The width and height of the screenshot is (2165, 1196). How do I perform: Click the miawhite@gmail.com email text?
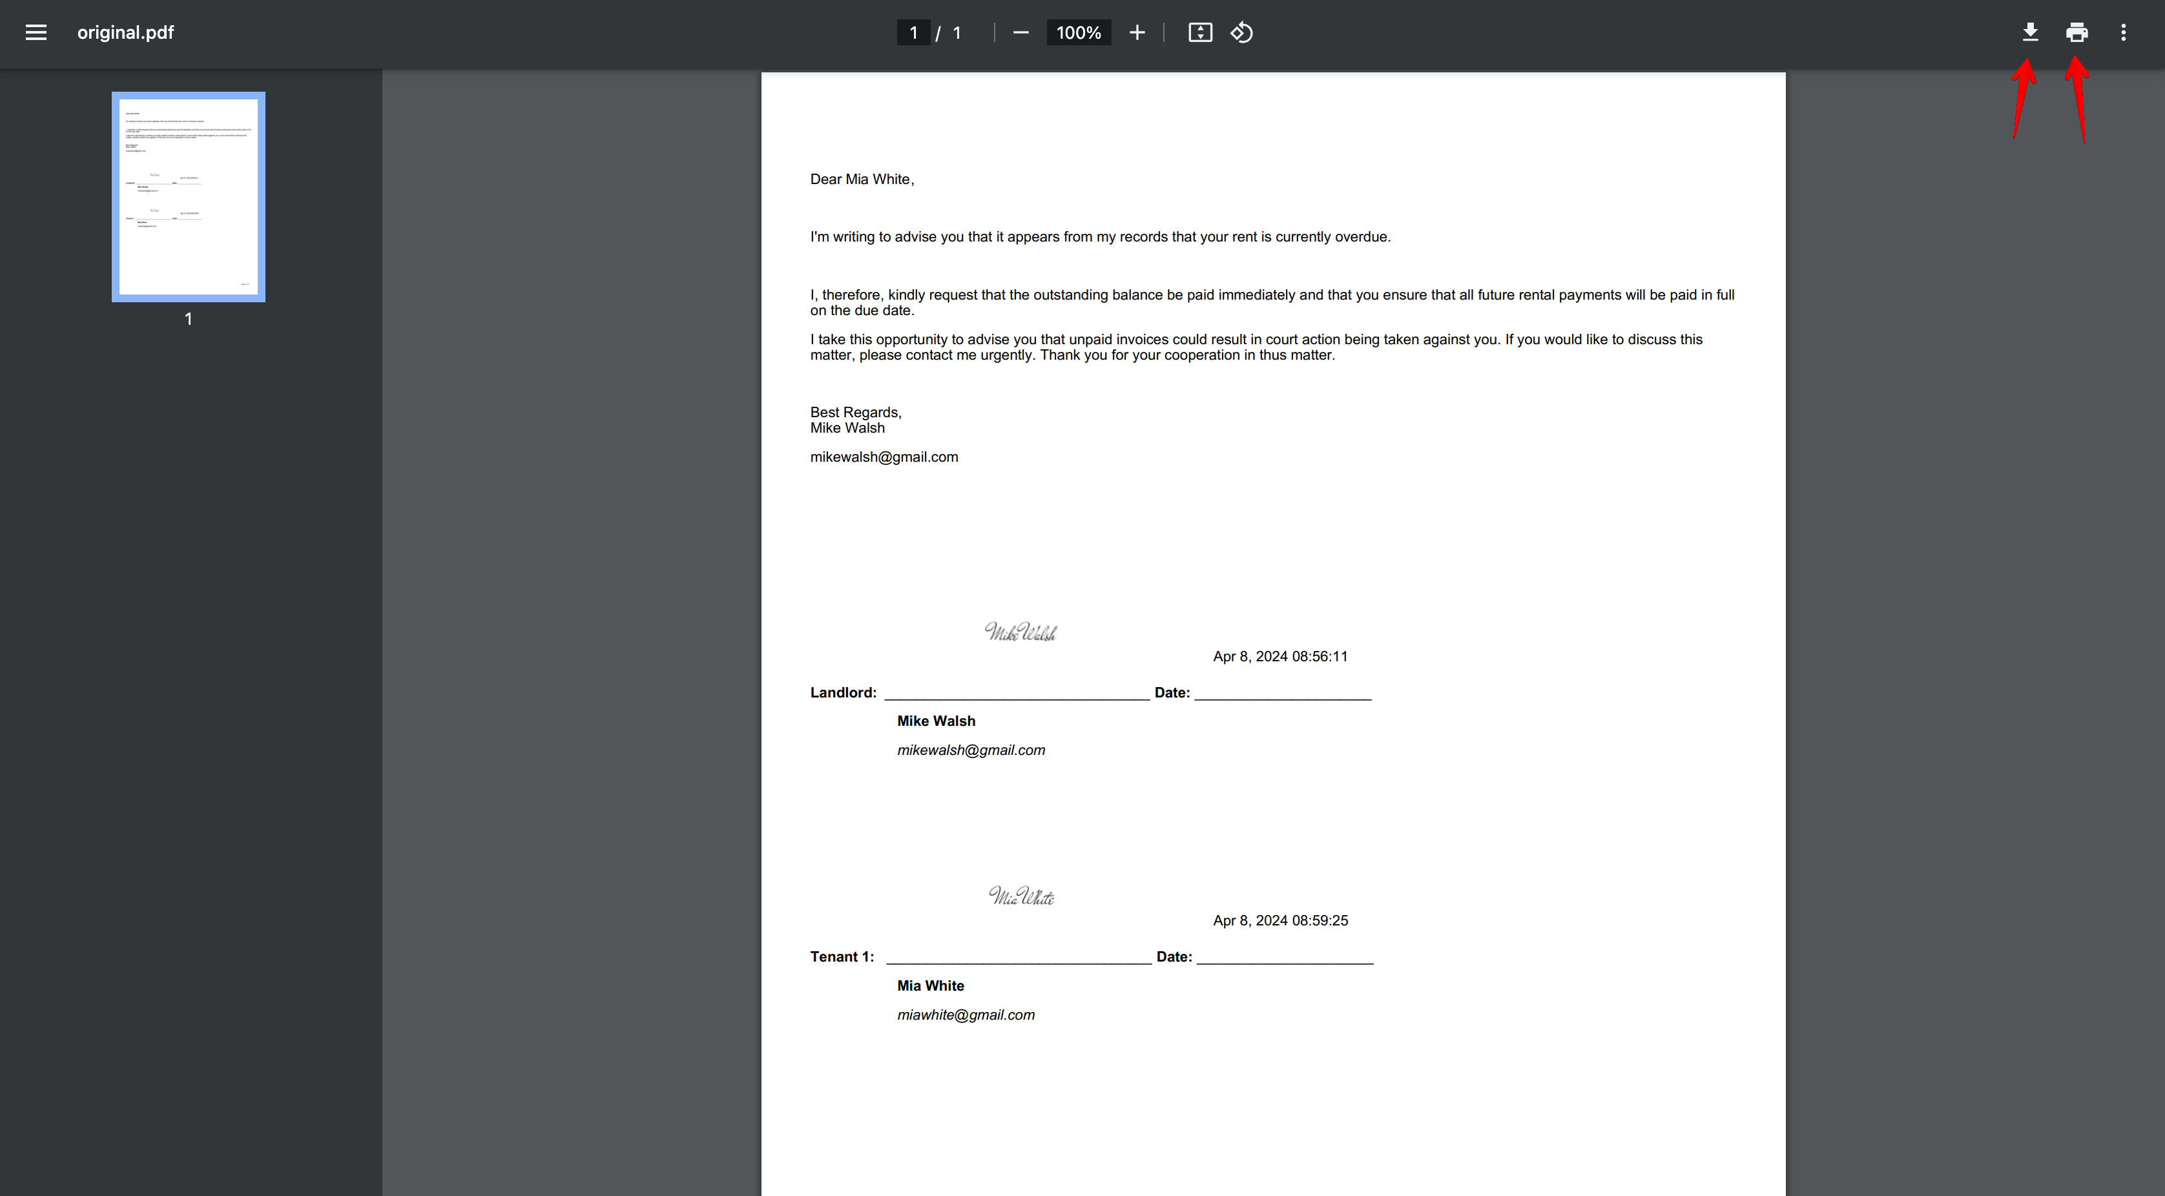966,1015
